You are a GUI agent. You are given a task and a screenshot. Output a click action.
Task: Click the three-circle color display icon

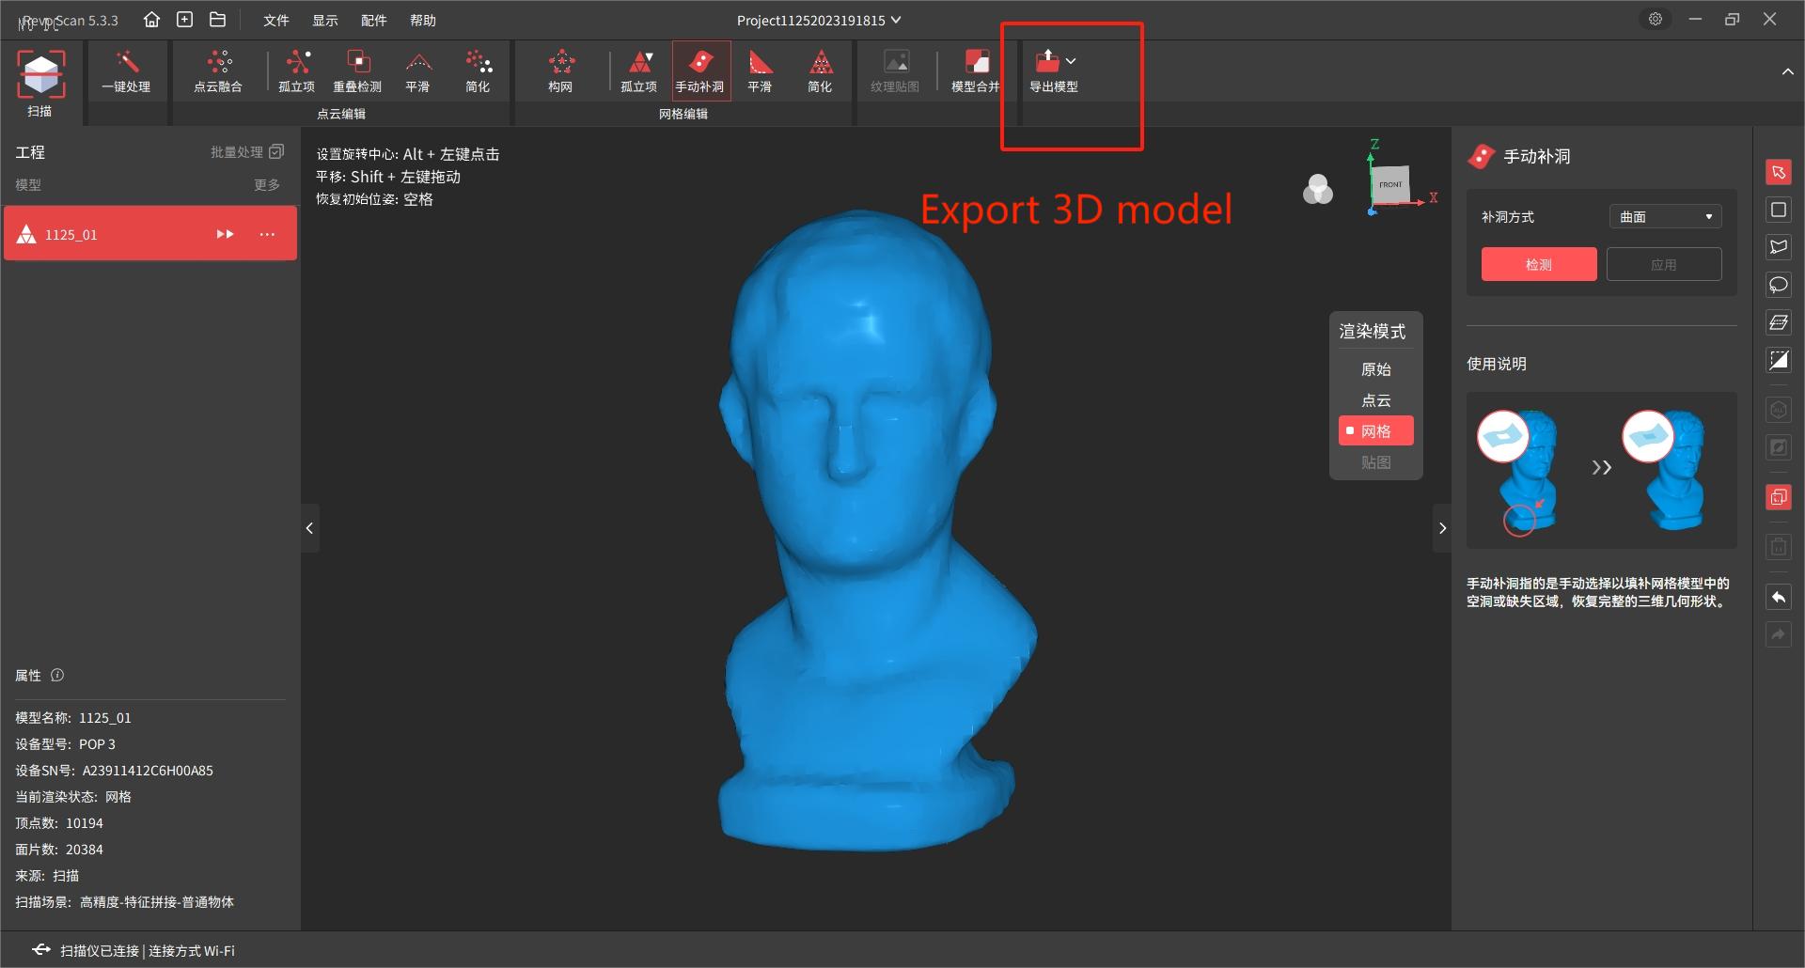pos(1318,190)
